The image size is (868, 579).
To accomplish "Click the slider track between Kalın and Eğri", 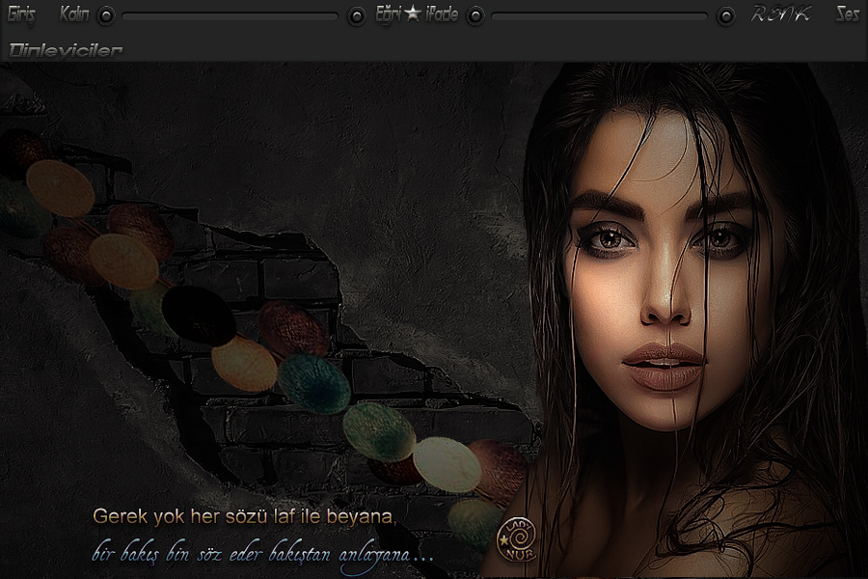I will [230, 15].
